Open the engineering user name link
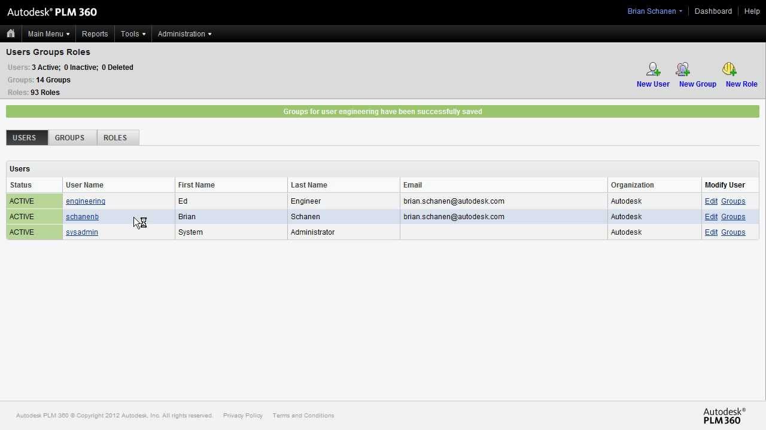766x430 pixels. click(x=86, y=201)
